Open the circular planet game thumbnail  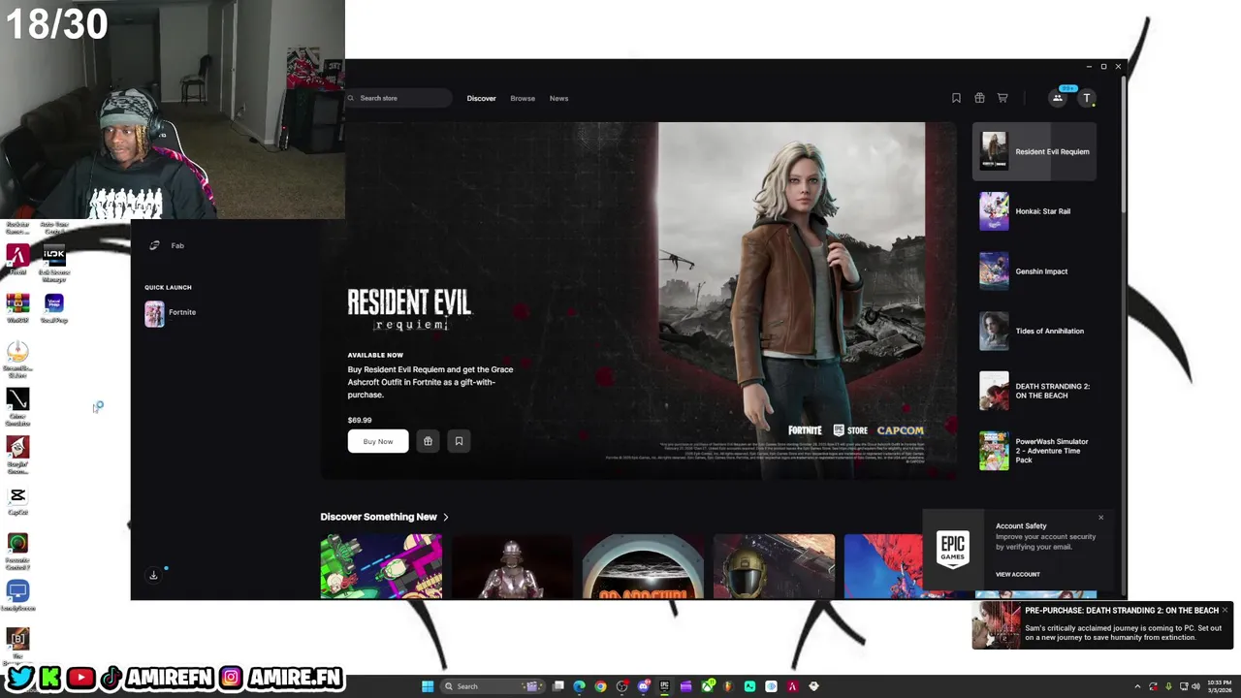[x=643, y=566]
